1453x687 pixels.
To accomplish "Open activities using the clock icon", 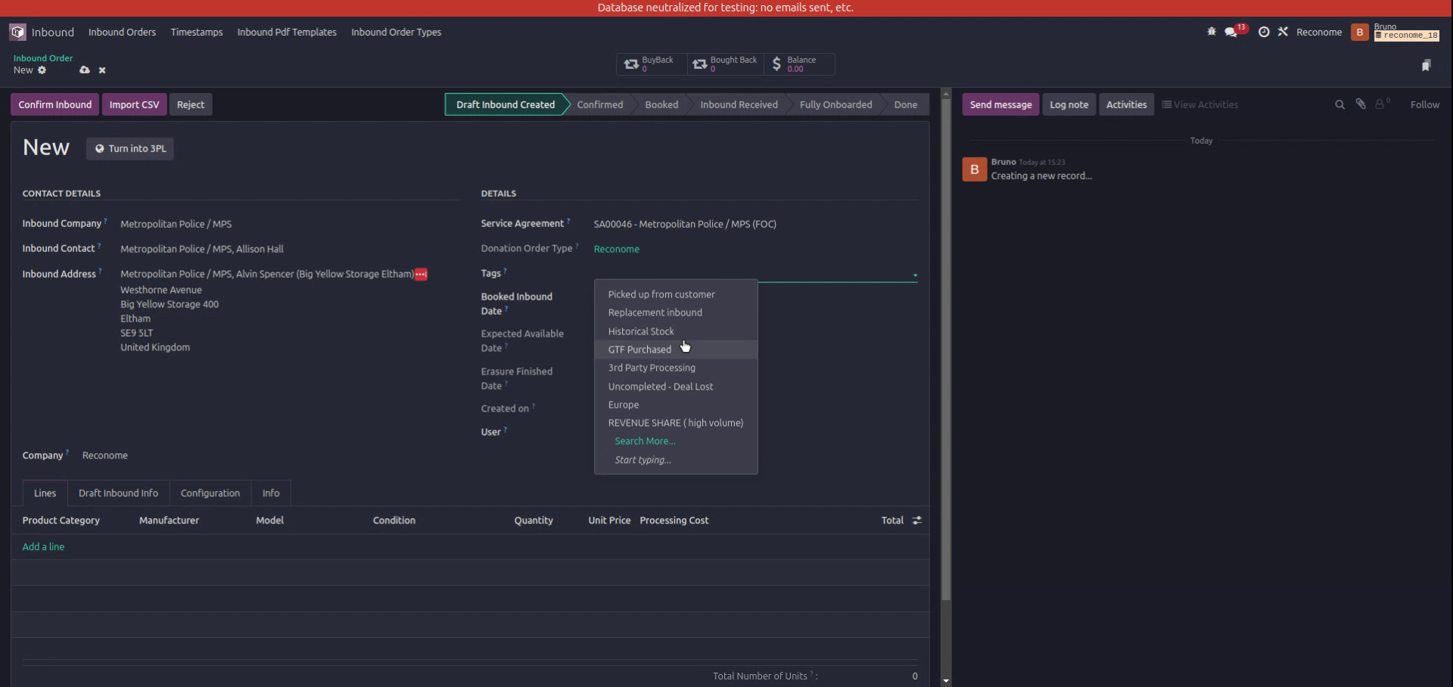I will point(1264,32).
